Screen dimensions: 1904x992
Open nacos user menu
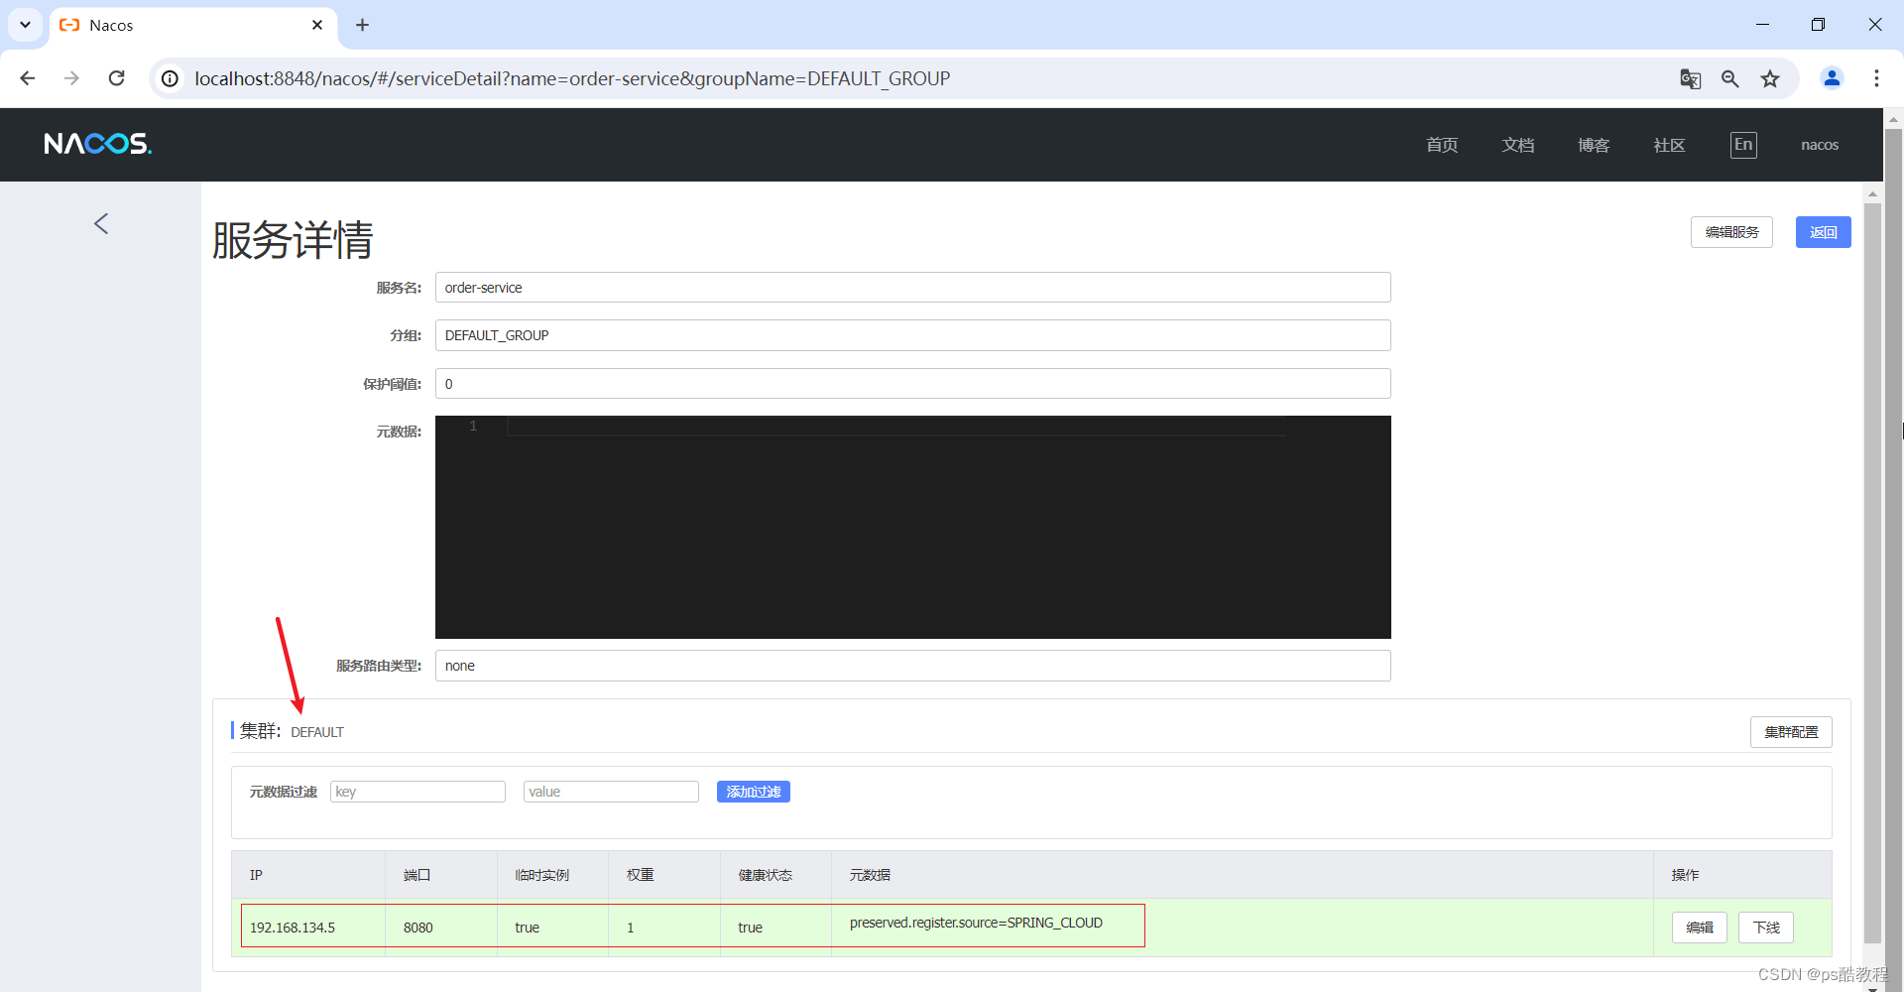point(1820,145)
